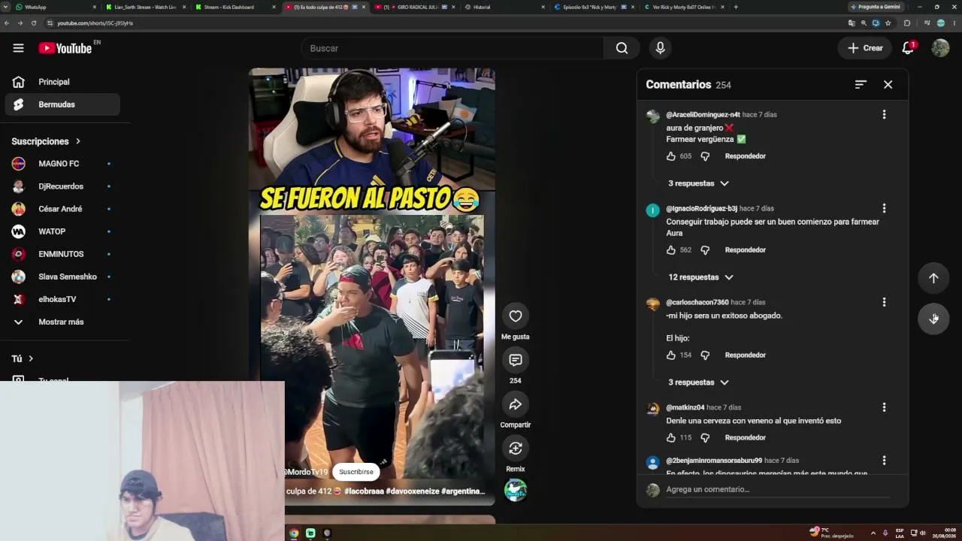Open options menu for @carloschacon7360 comment
The width and height of the screenshot is (962, 541).
[884, 302]
